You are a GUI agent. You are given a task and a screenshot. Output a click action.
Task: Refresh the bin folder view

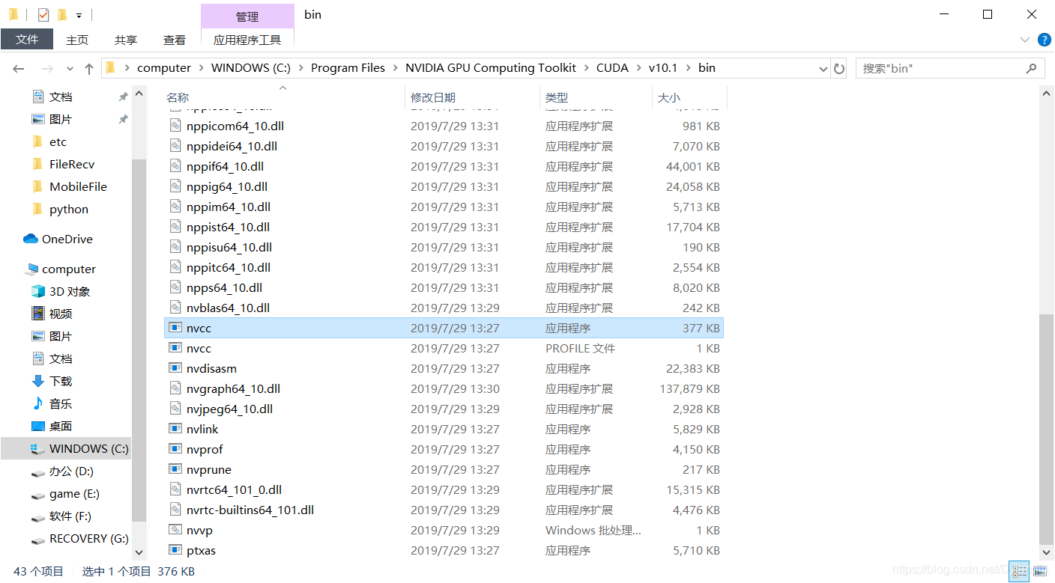(x=839, y=68)
